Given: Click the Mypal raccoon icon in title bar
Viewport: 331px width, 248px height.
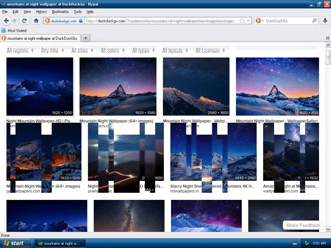Looking at the screenshot, I should pyautogui.click(x=3, y=4).
